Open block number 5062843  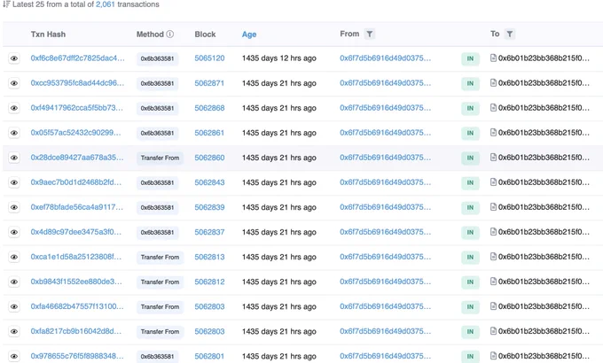coord(209,182)
